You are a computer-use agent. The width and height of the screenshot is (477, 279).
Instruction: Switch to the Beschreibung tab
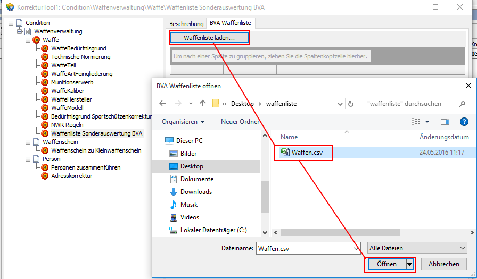click(186, 24)
